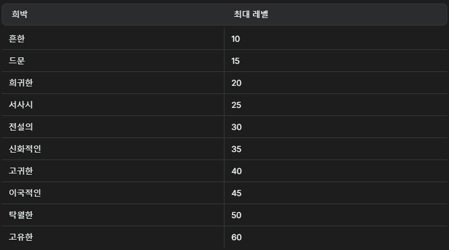Click the 희박 column header

20,15
